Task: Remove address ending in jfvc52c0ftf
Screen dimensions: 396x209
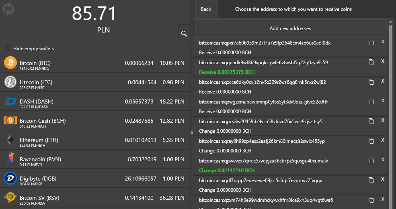Action: click(x=383, y=101)
